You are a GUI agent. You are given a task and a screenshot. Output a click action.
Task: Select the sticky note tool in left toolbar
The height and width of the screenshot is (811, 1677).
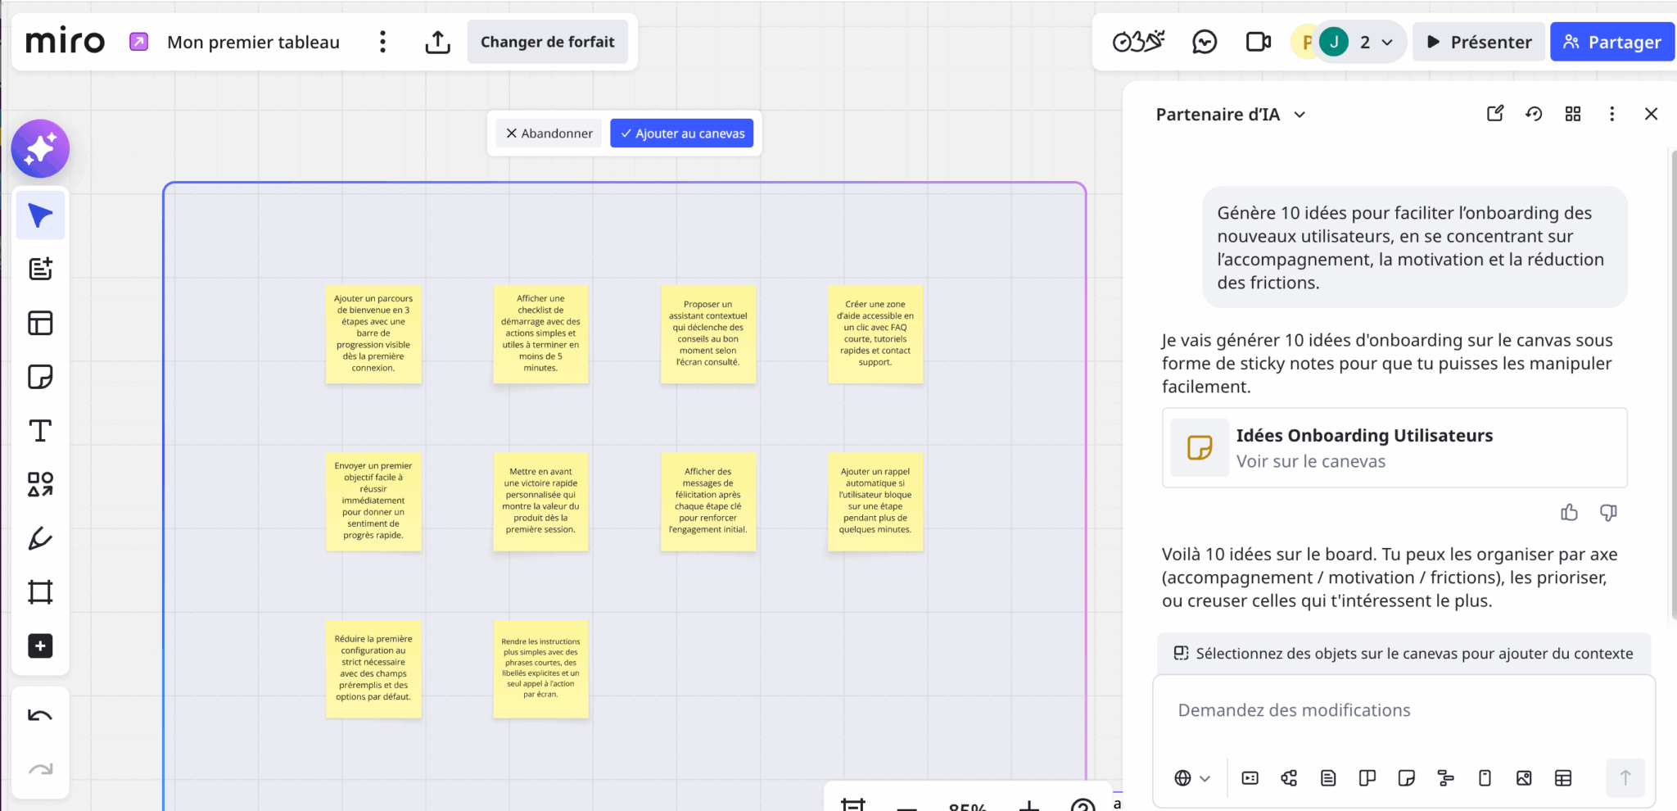pyautogui.click(x=40, y=377)
